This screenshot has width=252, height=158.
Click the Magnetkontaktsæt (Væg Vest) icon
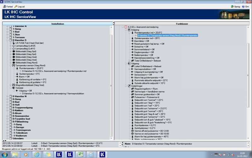13,85
